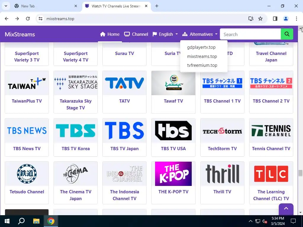Open TBS News TV logo
Viewport: 303px width, 227px height.
coord(27,131)
